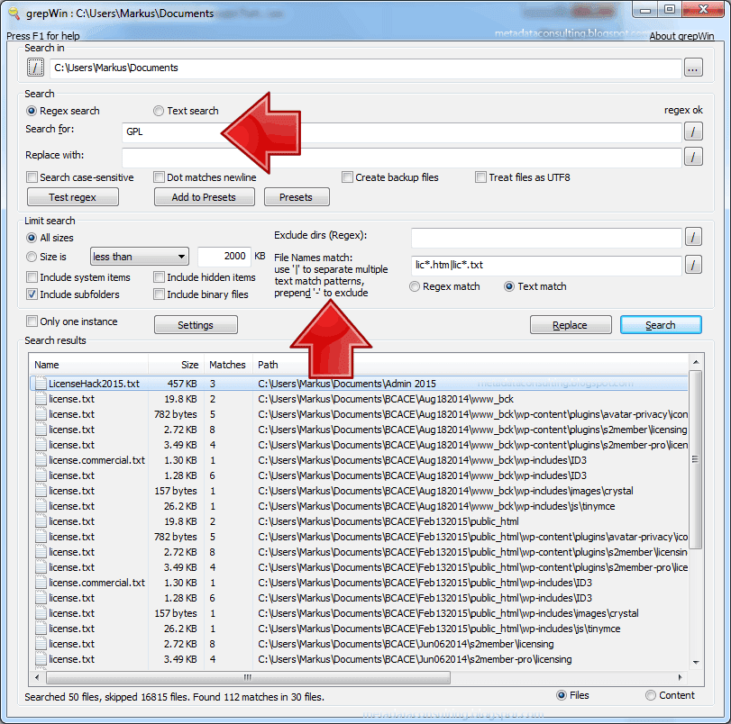Click scroll down arrow of results list
Viewport: 731px width, 724px height.
coord(695,662)
